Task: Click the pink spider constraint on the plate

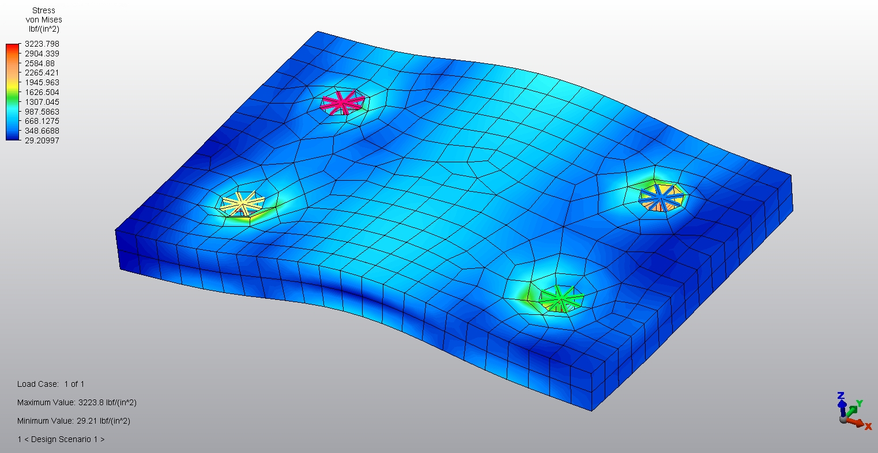Action: (x=342, y=103)
